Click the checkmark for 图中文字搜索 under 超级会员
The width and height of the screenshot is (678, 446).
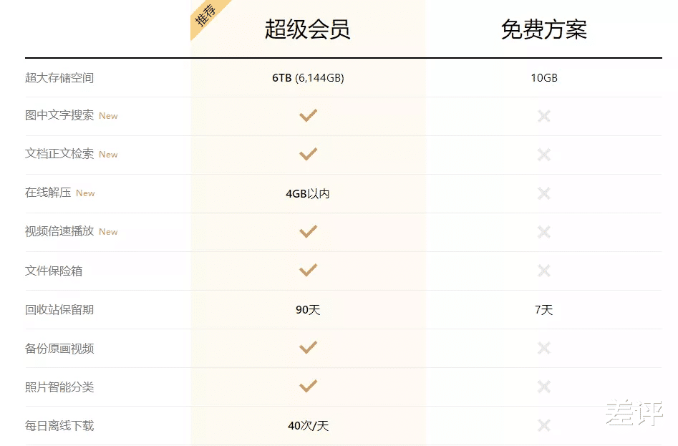[x=308, y=115]
